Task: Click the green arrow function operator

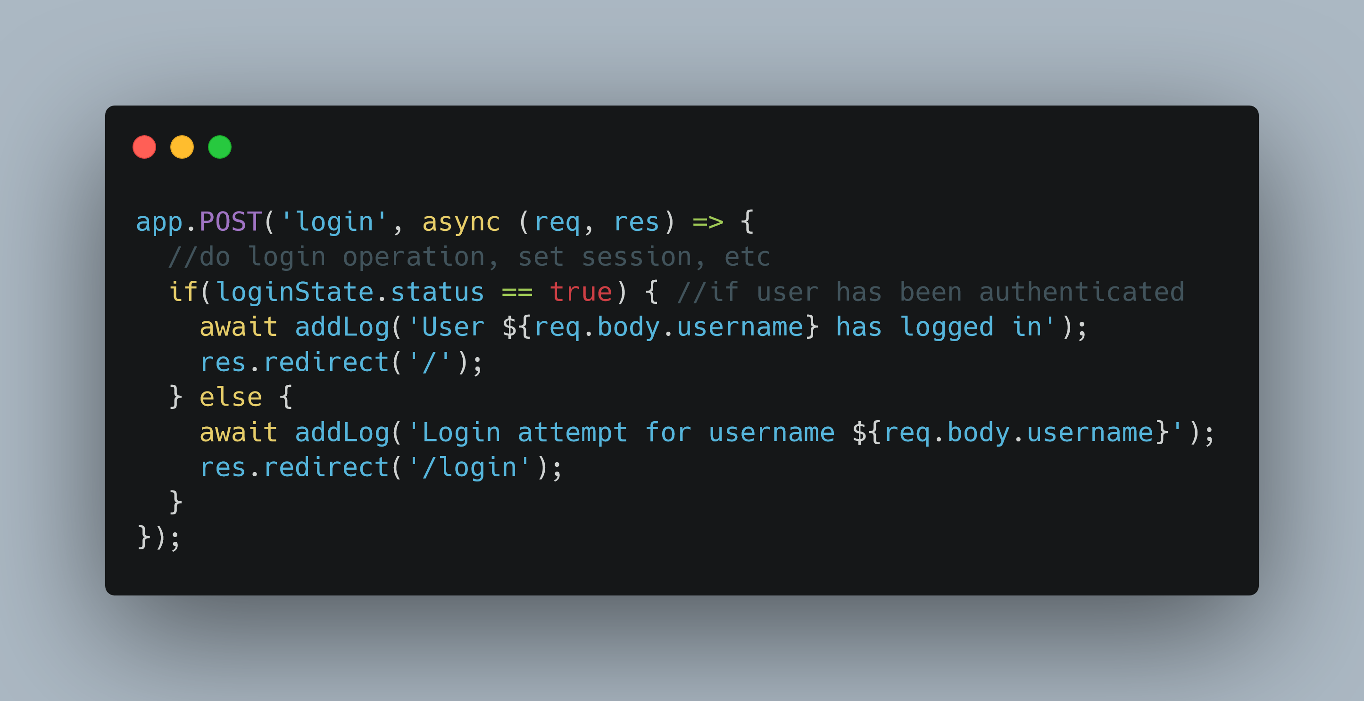Action: click(x=708, y=222)
